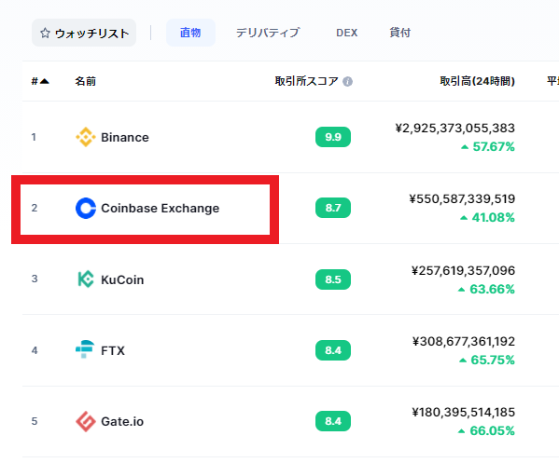Open the 貸付 tab
Screen dimensions: 559x463
pyautogui.click(x=400, y=33)
